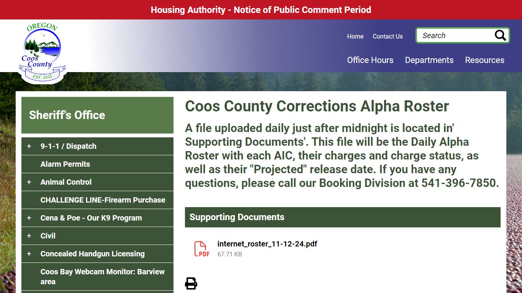Select CHALLENGE LINE-Firearm Purchase item
This screenshot has height=293, width=522.
[103, 200]
